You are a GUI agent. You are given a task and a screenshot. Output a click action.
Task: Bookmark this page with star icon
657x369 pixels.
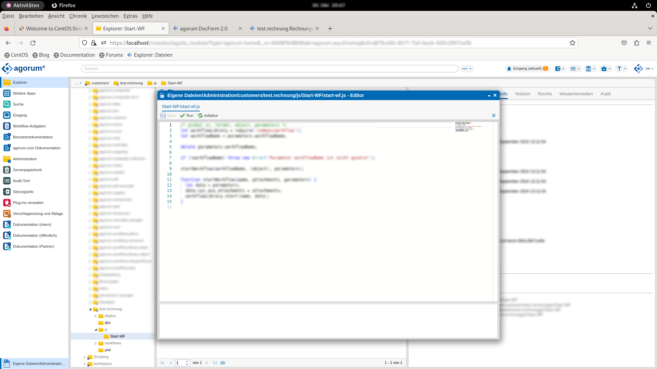tap(572, 43)
